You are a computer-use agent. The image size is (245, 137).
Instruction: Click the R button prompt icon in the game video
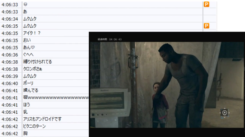225,113
